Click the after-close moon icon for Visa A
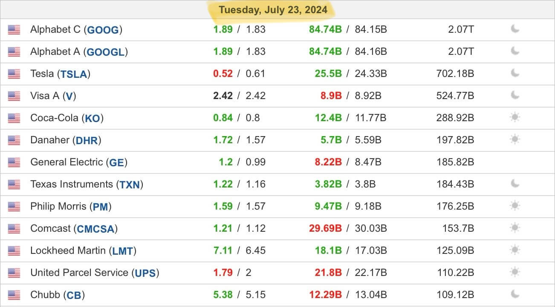Screen dimensions: 555x307 (515, 95)
